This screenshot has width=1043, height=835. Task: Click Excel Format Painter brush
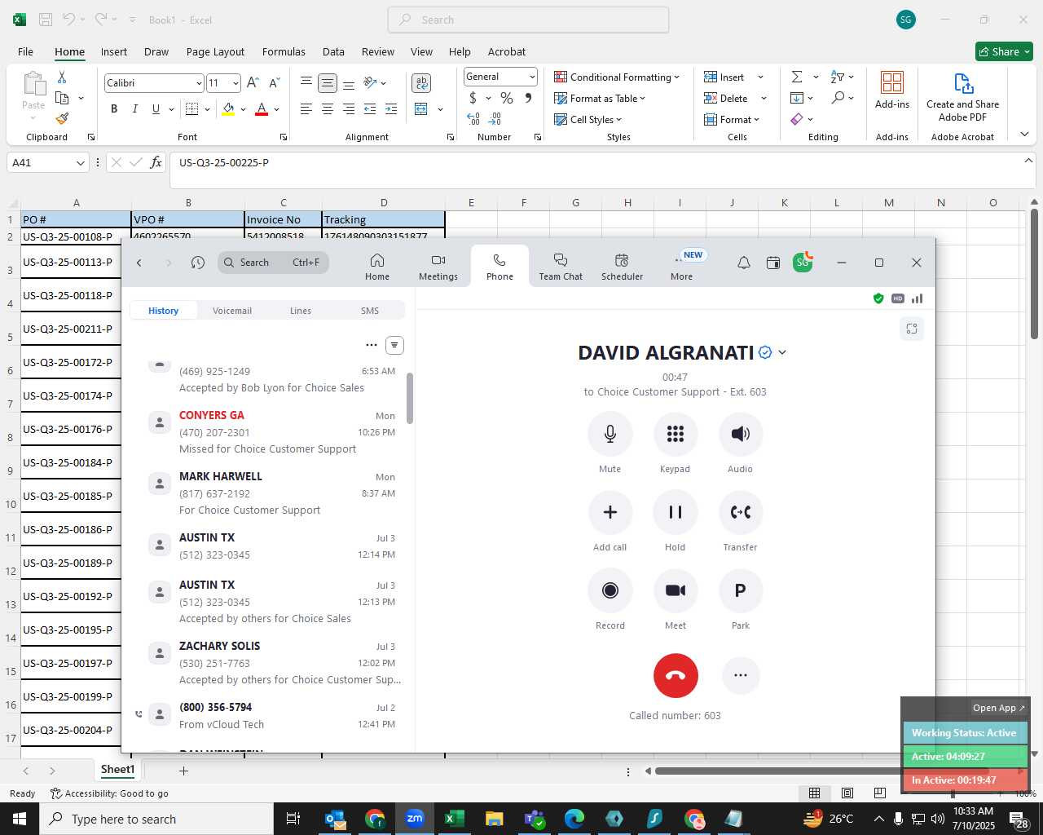point(63,118)
